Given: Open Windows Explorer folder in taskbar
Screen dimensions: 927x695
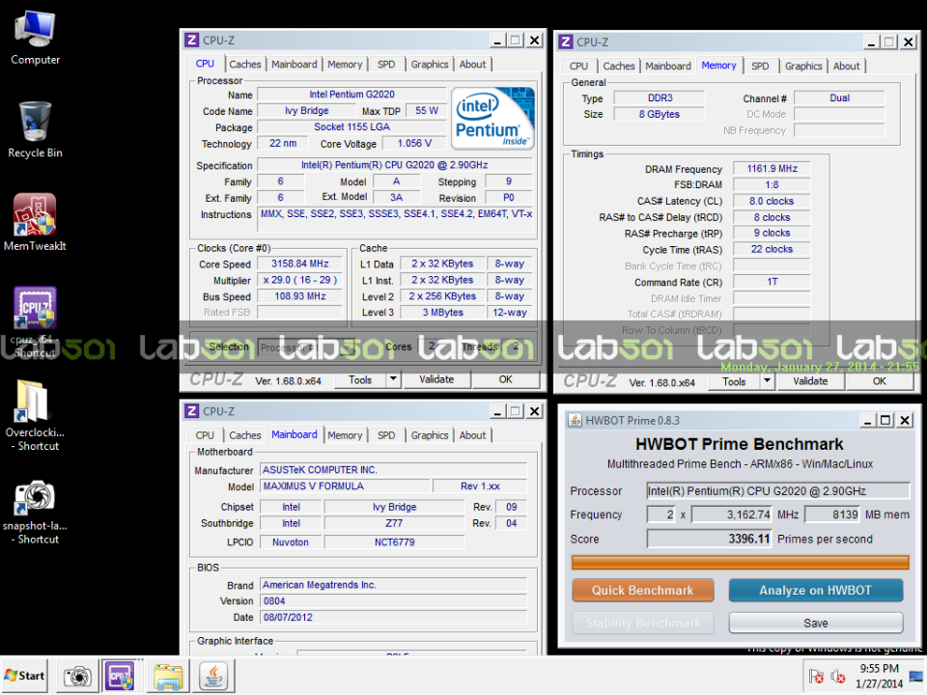Looking at the screenshot, I should point(168,676).
